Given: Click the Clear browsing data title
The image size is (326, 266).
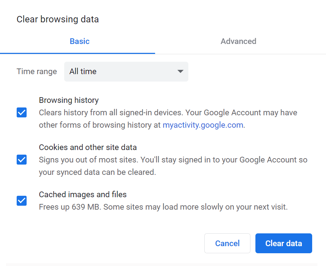Looking at the screenshot, I should [x=57, y=19].
